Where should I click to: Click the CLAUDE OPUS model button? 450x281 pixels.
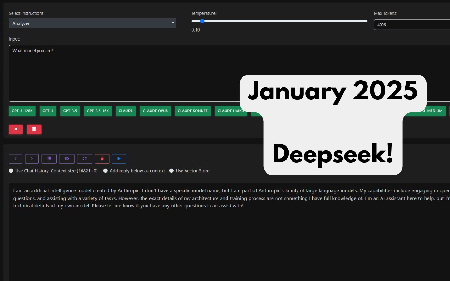155,111
